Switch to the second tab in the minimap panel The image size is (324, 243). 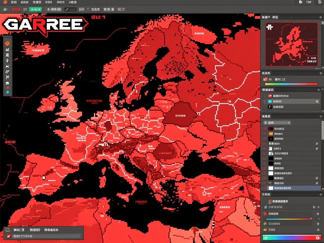click(274, 17)
